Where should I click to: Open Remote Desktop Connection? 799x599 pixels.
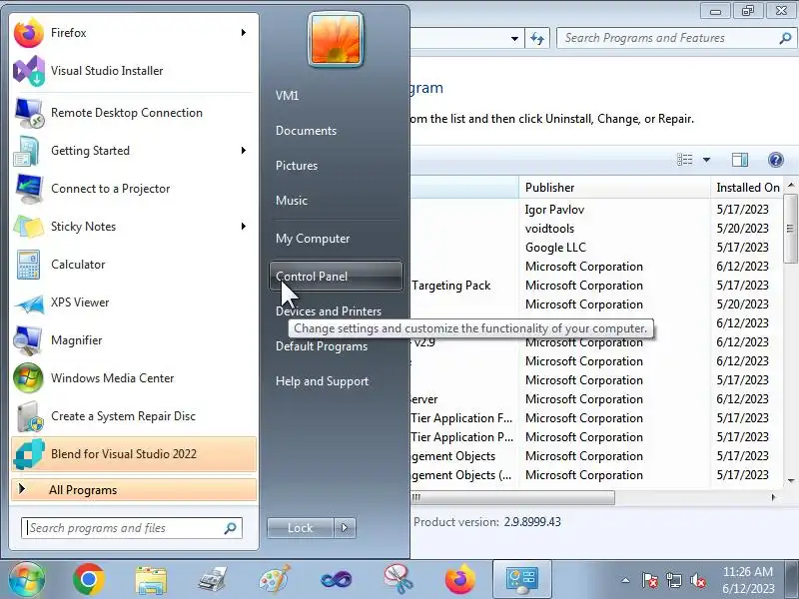[133, 113]
